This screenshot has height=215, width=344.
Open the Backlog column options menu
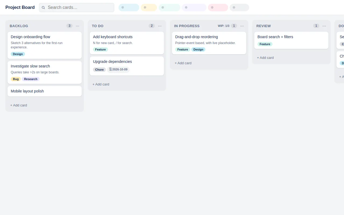click(x=78, y=26)
